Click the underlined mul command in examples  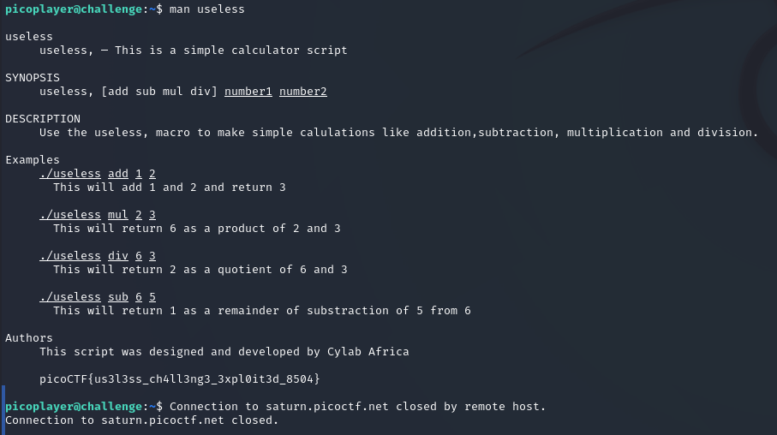point(117,215)
